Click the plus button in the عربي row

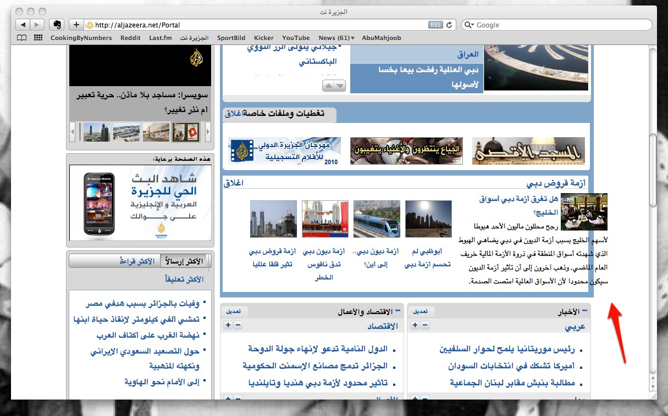pos(415,325)
